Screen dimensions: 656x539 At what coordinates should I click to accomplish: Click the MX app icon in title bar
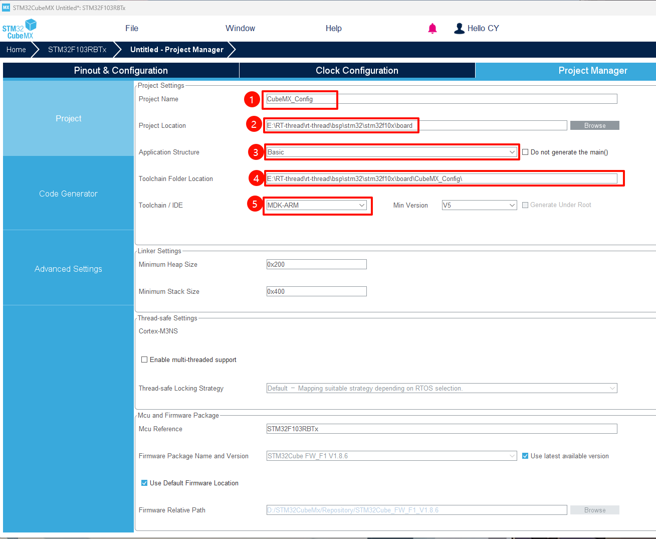click(6, 8)
